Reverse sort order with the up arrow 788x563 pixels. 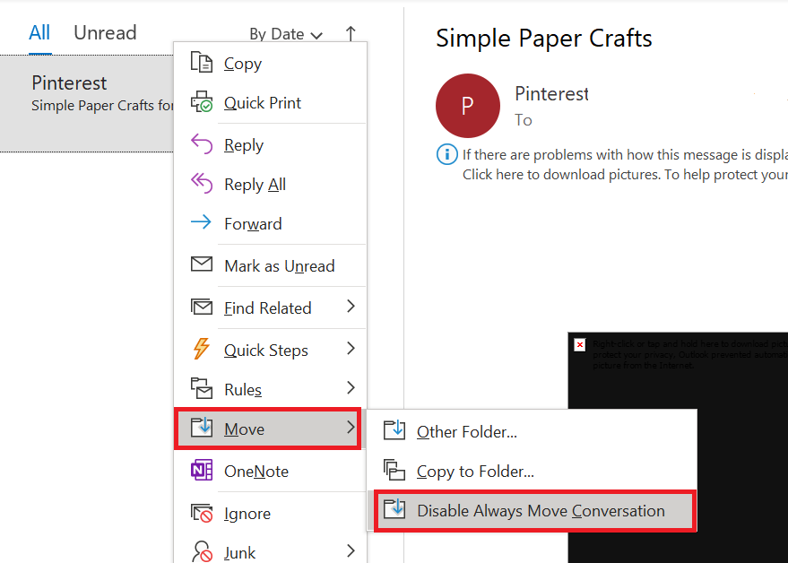[351, 34]
